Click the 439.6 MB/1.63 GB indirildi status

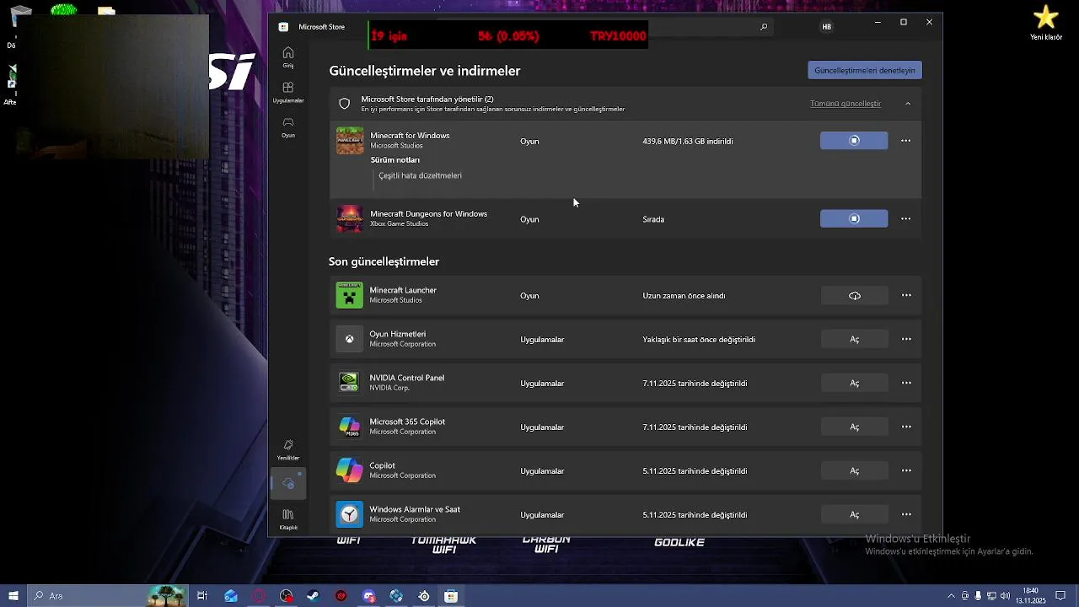687,142
